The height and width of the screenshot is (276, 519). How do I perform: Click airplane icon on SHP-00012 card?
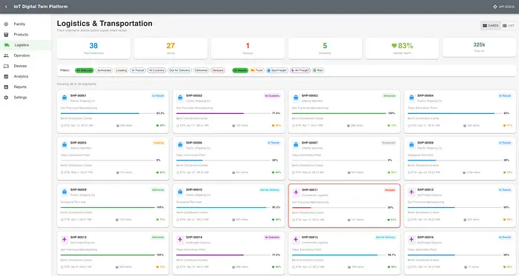[411, 192]
